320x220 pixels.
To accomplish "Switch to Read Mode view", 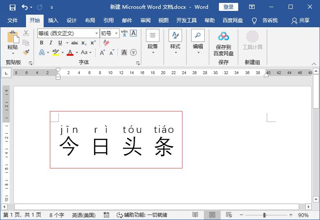I will [x=195, y=215].
